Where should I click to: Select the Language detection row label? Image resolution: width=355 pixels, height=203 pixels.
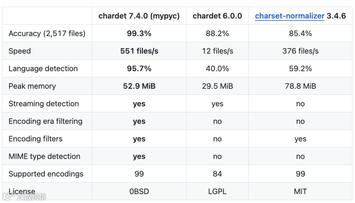(43, 69)
